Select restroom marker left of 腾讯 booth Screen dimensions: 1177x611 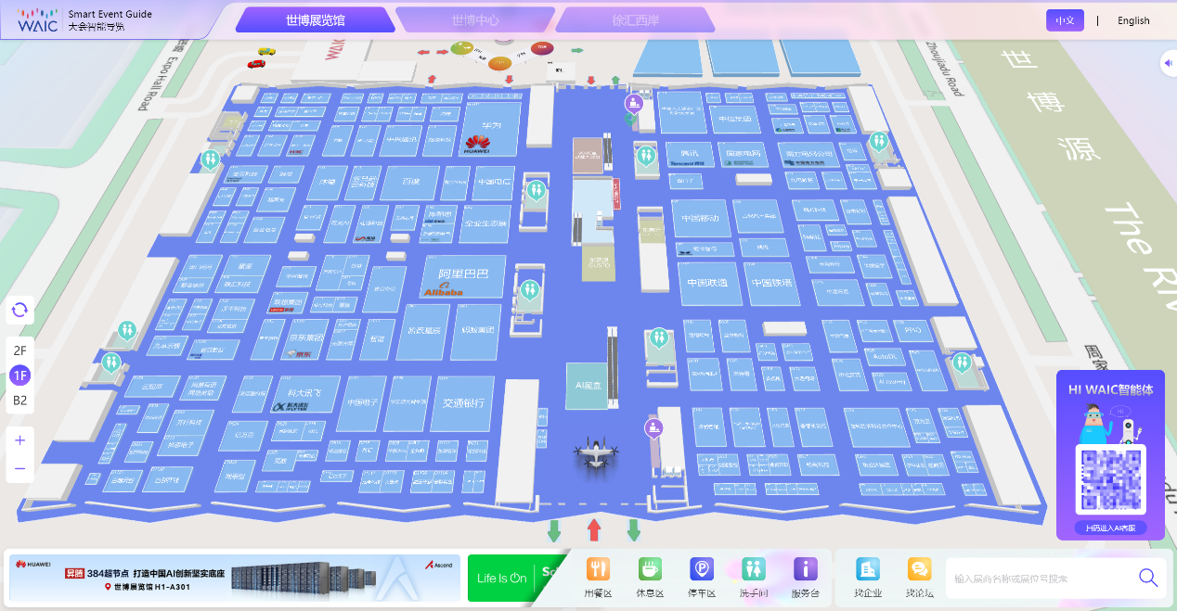click(x=646, y=155)
